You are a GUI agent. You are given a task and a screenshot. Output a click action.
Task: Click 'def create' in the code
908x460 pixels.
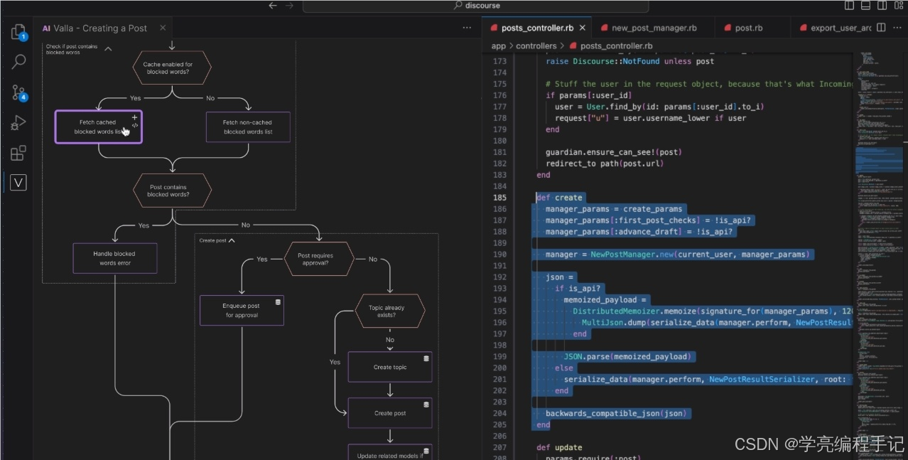click(x=559, y=197)
